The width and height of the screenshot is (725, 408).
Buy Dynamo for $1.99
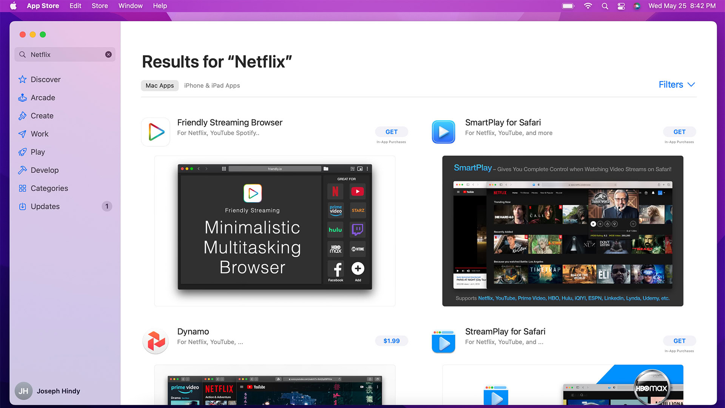pos(391,341)
